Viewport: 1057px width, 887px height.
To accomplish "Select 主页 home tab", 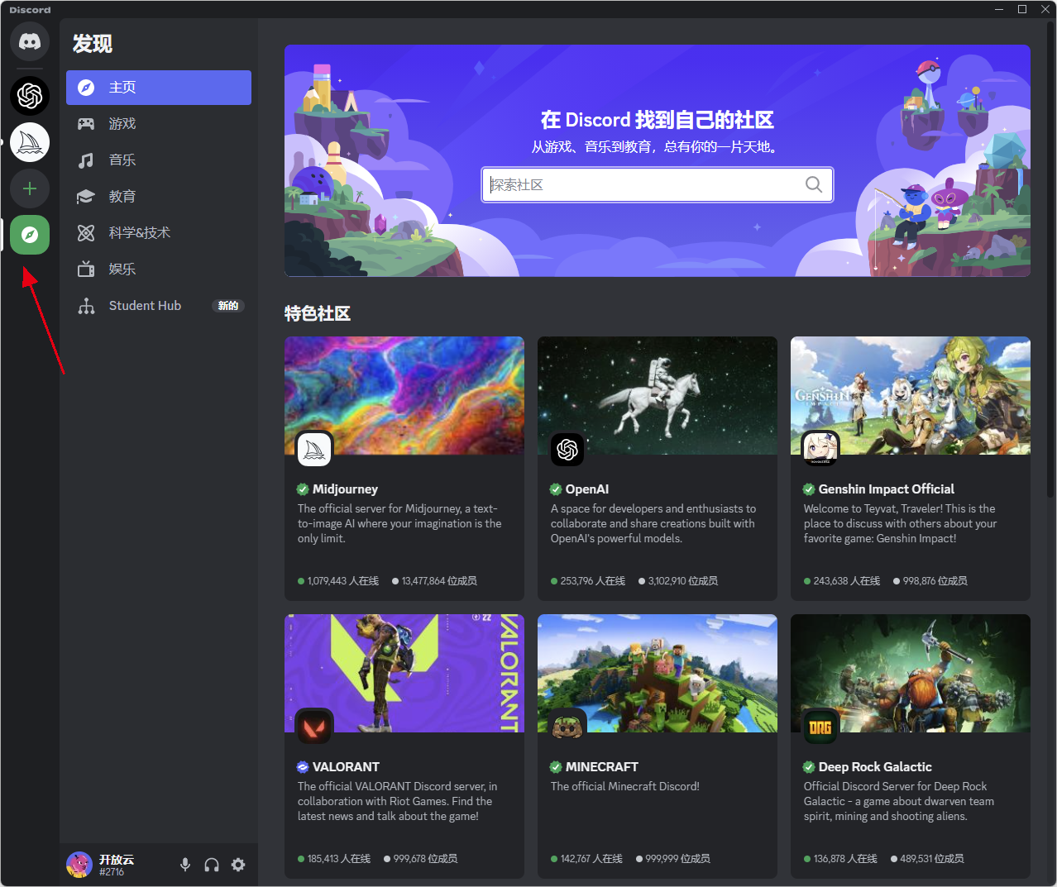I will [x=159, y=88].
